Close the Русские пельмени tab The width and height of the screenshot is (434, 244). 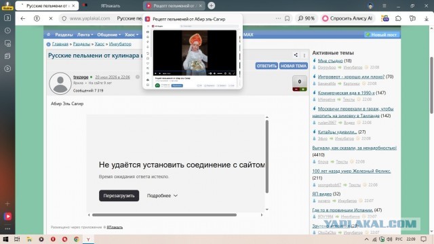pos(73,5)
